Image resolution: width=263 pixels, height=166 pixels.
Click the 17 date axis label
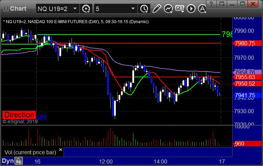(x=222, y=162)
